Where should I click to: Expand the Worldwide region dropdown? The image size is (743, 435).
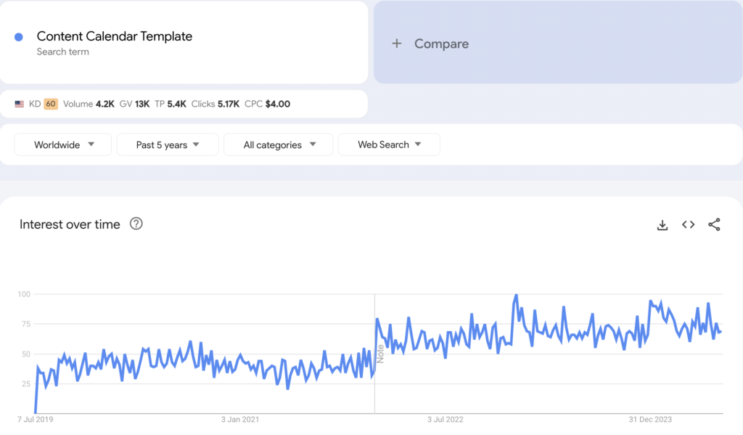click(63, 145)
